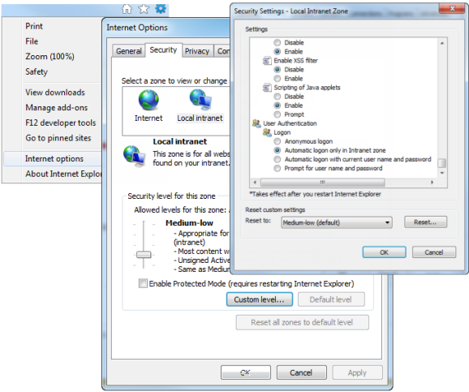Confirm Security Settings with OK
This screenshot has height=392, width=469.
tap(385, 252)
